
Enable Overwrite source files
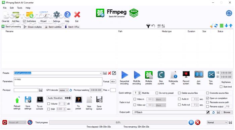pos(207,93)
